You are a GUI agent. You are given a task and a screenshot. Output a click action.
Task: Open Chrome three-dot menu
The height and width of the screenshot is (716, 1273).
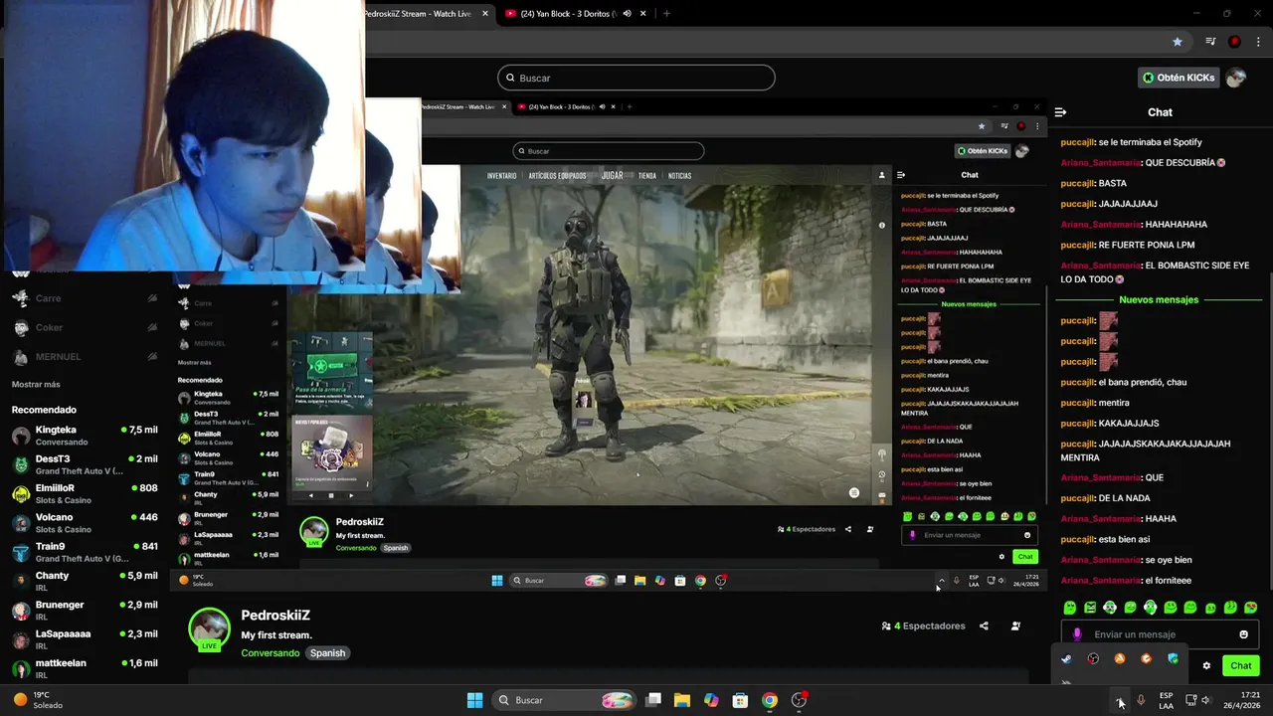[1257, 42]
